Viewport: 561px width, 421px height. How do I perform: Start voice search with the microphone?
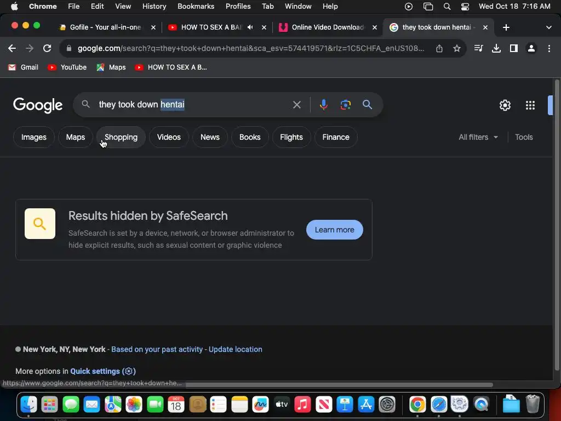(x=323, y=105)
